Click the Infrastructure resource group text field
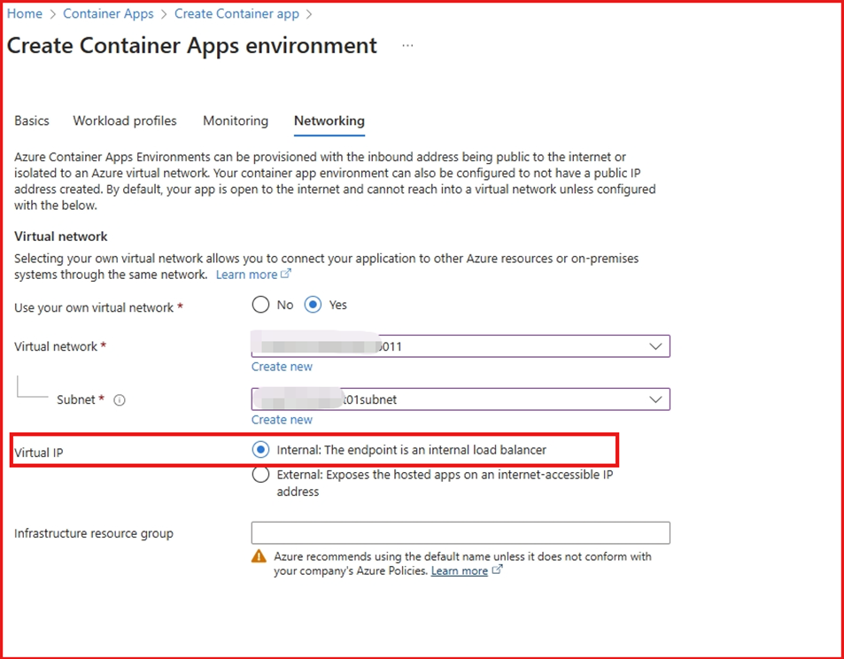 (x=461, y=532)
